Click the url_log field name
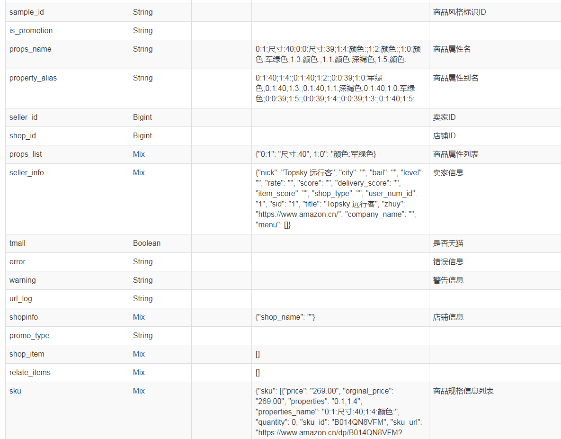 [20, 299]
